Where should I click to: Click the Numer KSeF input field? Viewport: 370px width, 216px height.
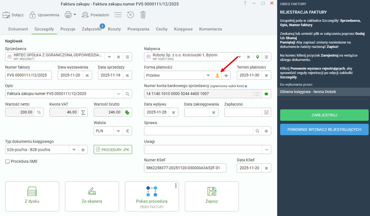(185, 168)
